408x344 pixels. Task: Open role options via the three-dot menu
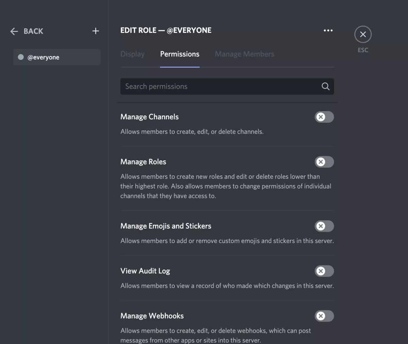[328, 30]
